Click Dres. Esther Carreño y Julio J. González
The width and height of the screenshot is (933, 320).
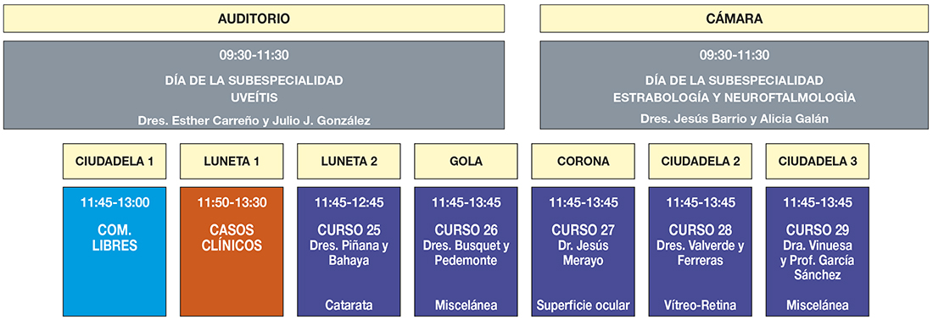pyautogui.click(x=254, y=121)
